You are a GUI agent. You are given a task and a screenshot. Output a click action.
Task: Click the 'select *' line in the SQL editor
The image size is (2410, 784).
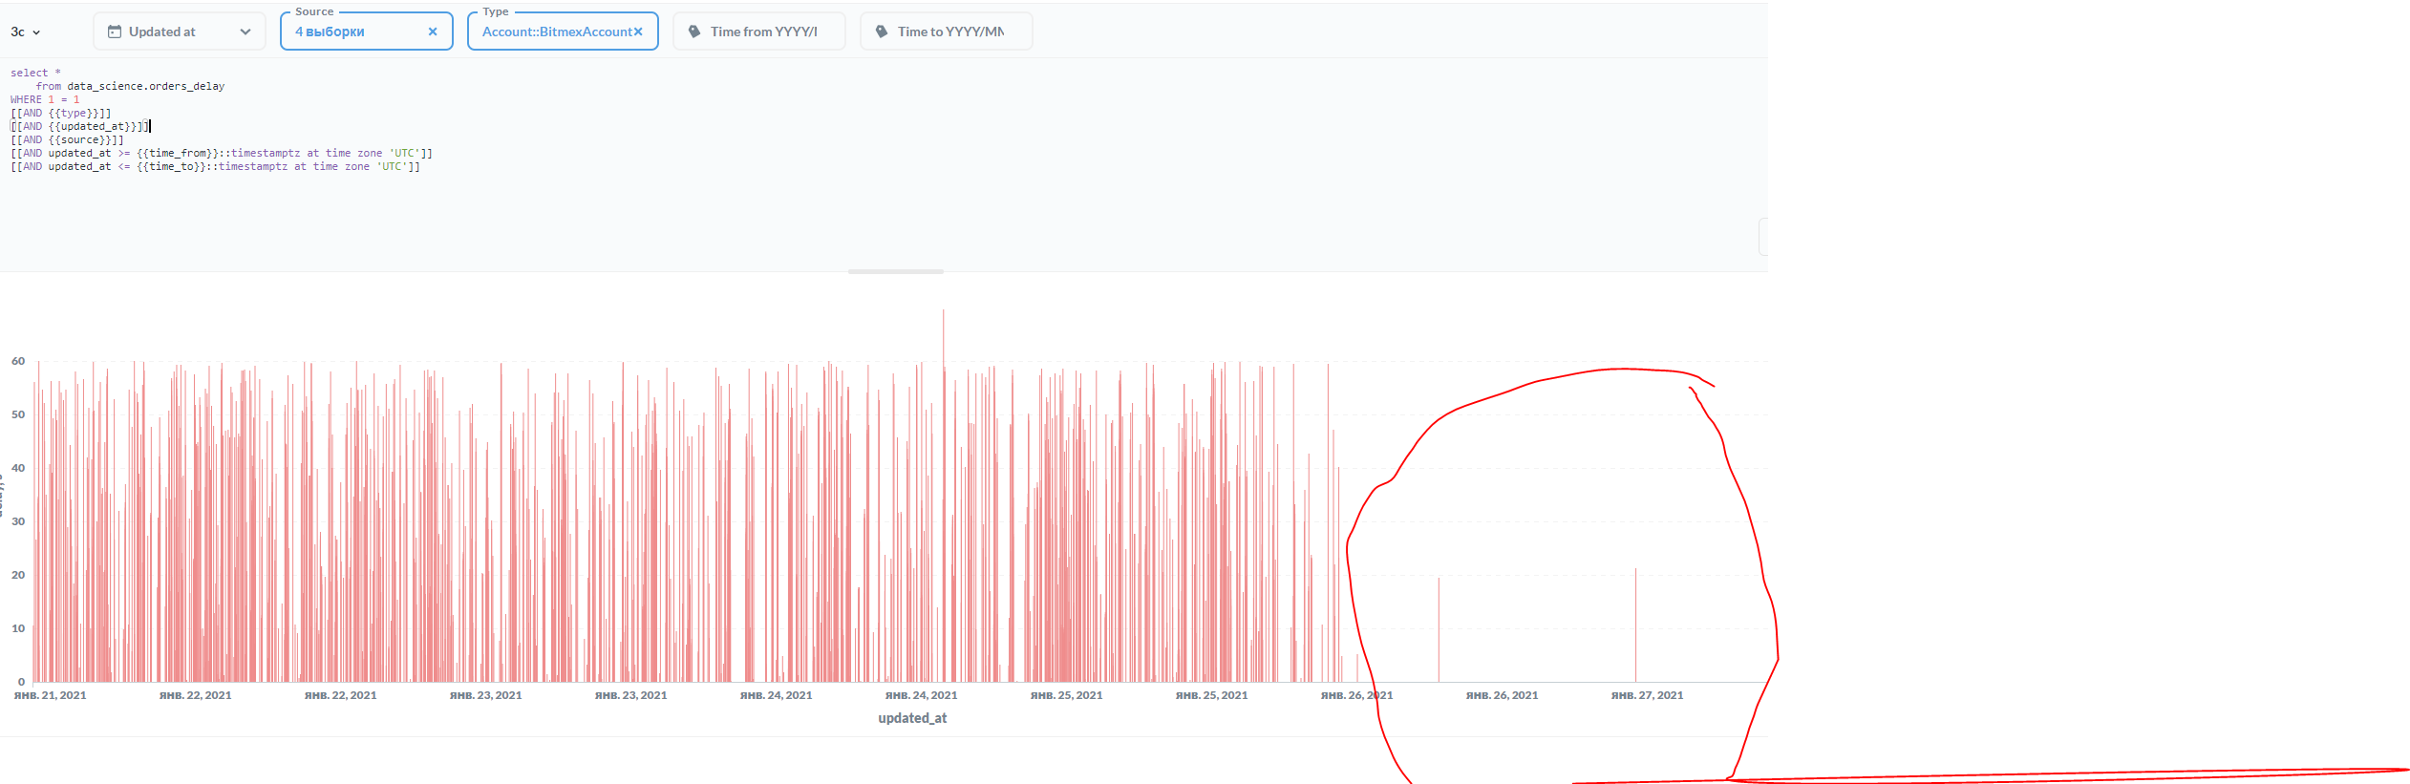pyautogui.click(x=35, y=73)
